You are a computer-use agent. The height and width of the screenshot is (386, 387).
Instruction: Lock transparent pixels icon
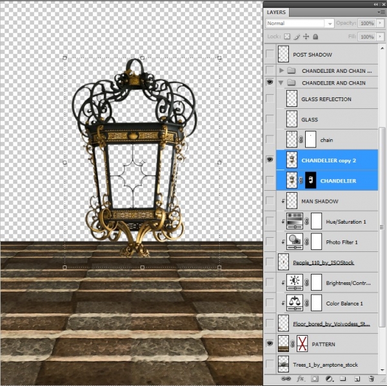(x=287, y=37)
